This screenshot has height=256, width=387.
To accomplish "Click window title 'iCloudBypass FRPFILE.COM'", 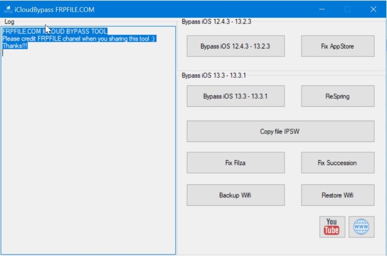I will (x=54, y=10).
